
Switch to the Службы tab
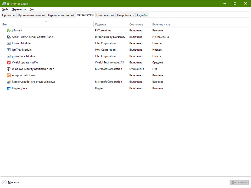[x=142, y=15]
